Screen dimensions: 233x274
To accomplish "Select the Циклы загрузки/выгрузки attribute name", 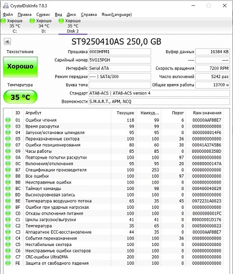I will [x=51, y=220].
